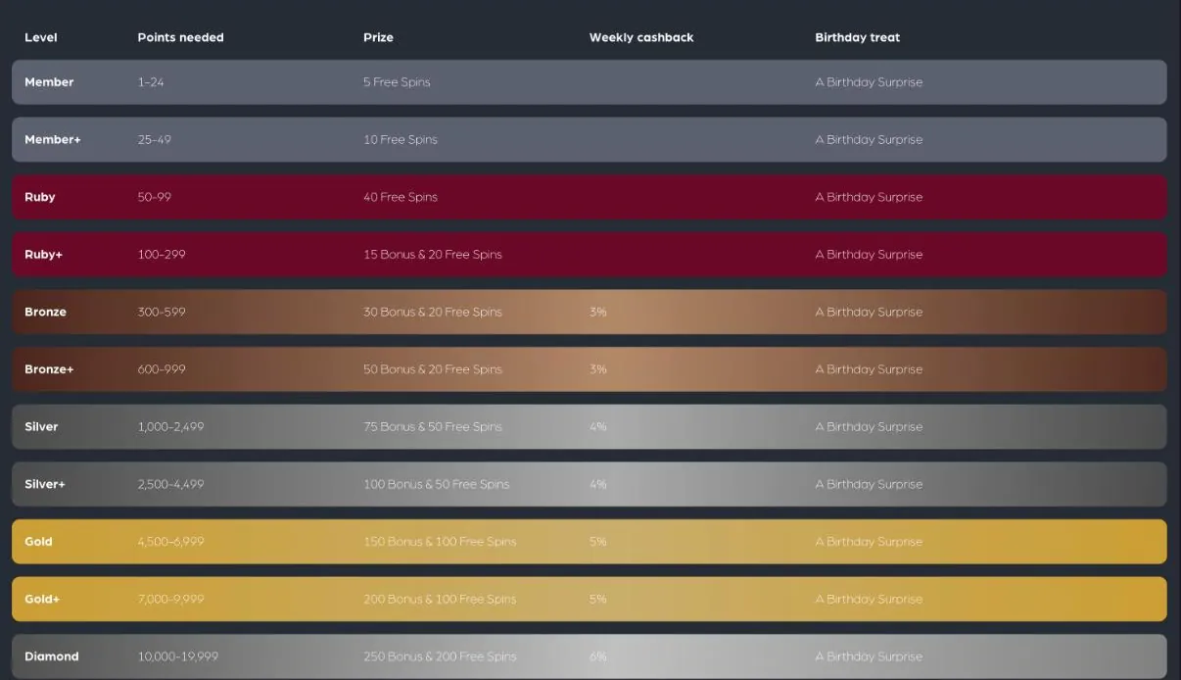Click 250 Bonus & 200 Free Spins prize
The height and width of the screenshot is (680, 1181).
click(x=440, y=656)
